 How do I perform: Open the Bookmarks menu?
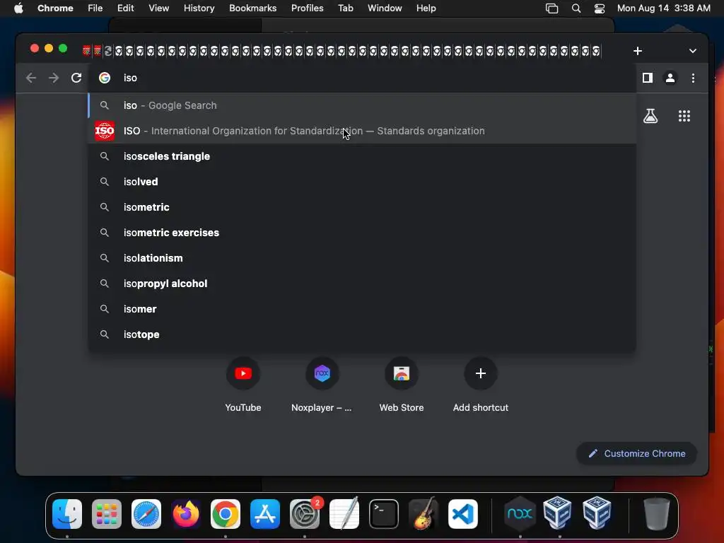click(x=252, y=8)
